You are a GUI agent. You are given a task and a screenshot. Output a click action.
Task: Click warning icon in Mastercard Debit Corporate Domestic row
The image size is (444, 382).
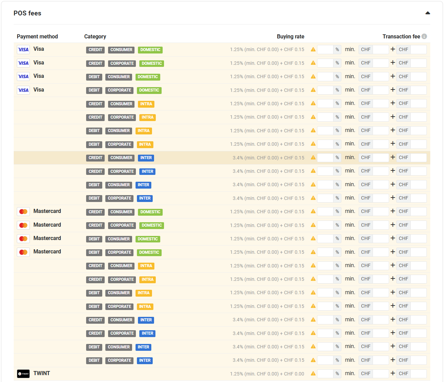[x=313, y=252]
